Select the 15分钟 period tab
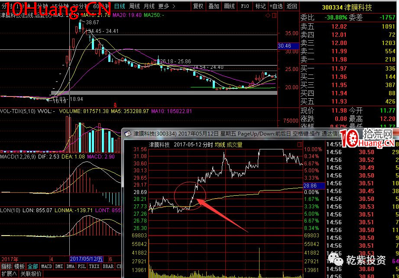 [x=60, y=6]
